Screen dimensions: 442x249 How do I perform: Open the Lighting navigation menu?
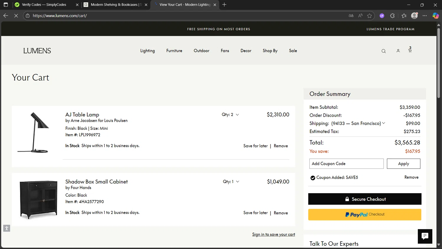[147, 51]
